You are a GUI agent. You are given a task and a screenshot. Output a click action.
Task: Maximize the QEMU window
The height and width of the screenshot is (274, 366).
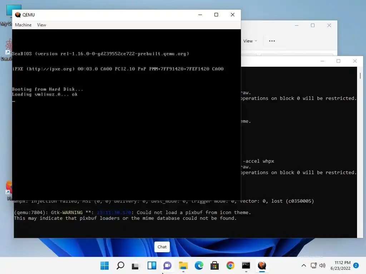216,15
